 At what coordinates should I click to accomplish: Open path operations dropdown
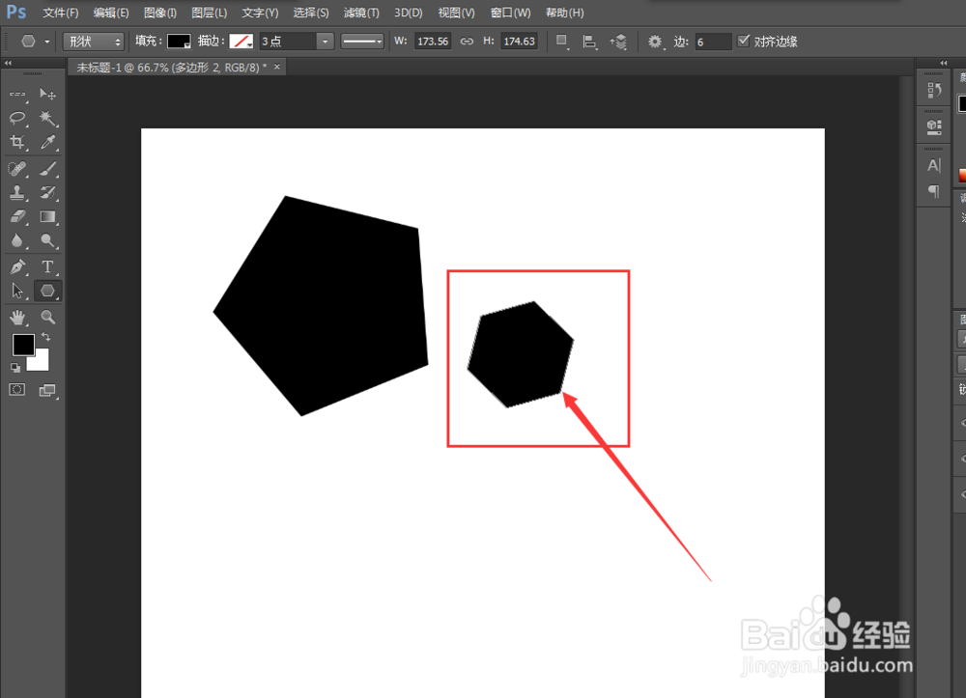561,42
